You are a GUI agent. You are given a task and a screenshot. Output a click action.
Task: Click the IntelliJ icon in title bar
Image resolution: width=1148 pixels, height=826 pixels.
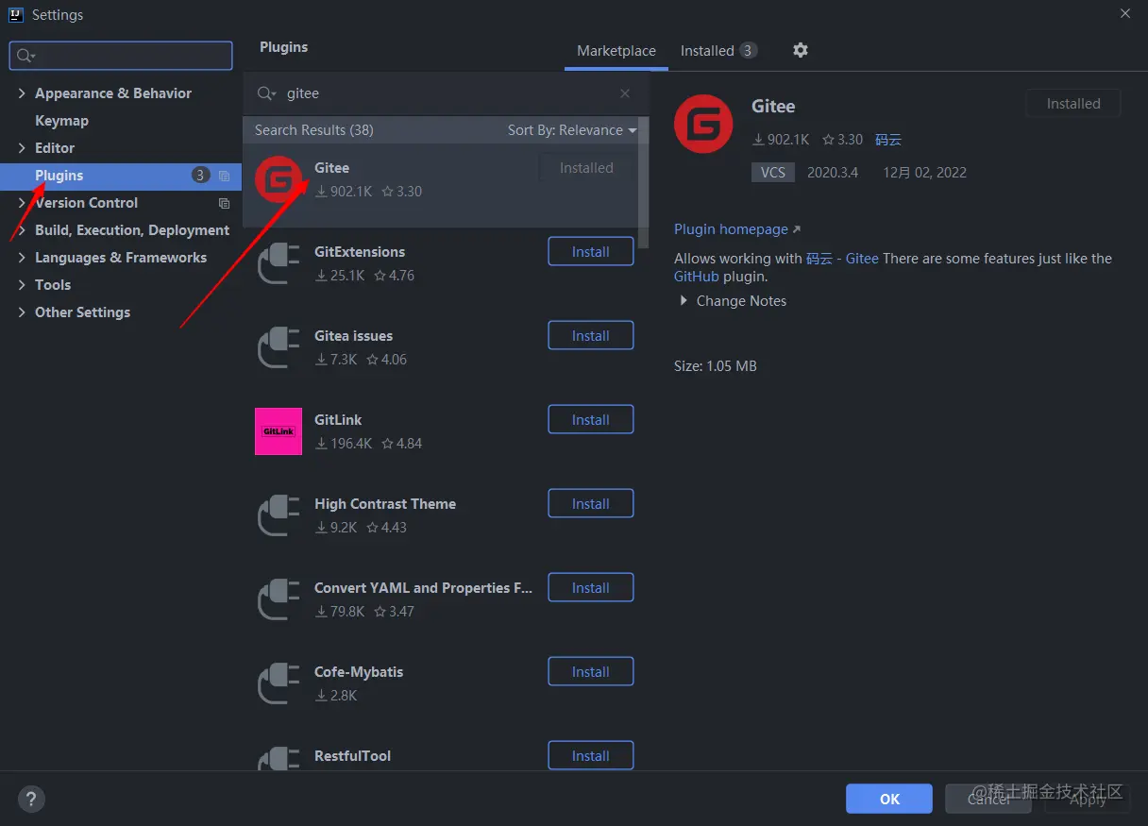tap(16, 14)
